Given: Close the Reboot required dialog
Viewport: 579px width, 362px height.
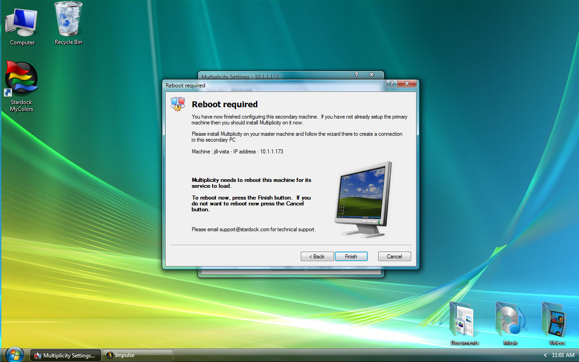Looking at the screenshot, I should pos(407,84).
